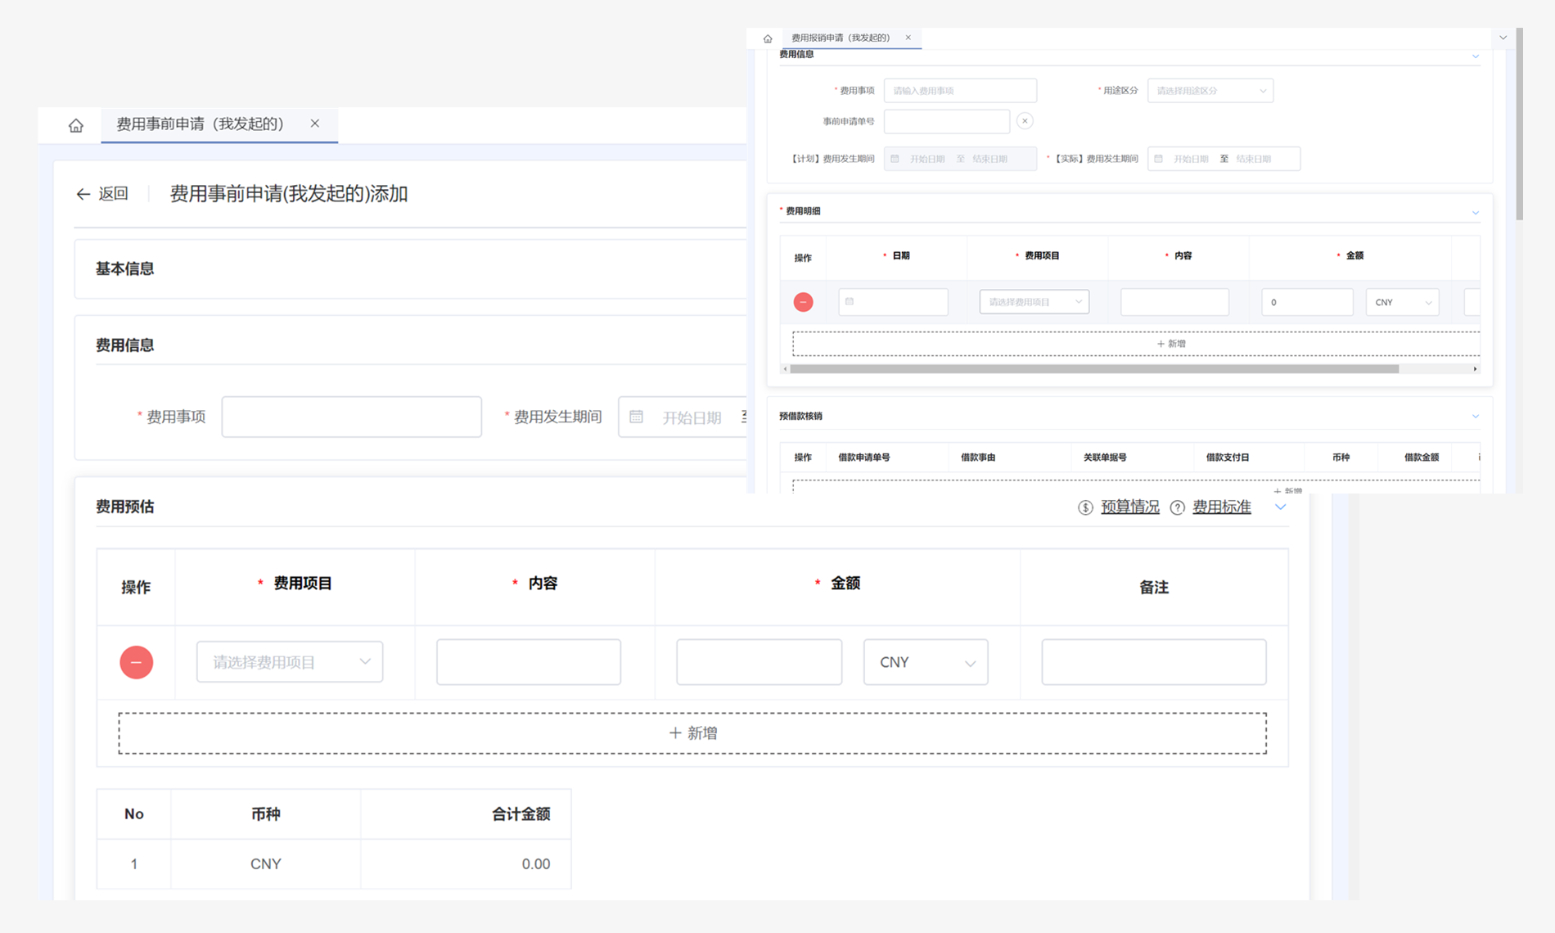The height and width of the screenshot is (933, 1555).
Task: Open the 请选择用途区分 dropdown
Action: pyautogui.click(x=1210, y=91)
